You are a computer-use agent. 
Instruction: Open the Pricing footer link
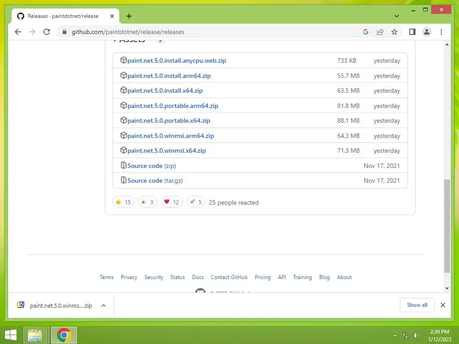click(263, 277)
